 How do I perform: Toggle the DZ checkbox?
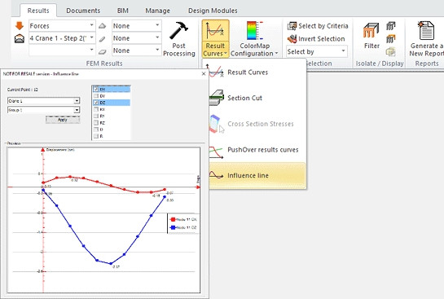[96, 103]
